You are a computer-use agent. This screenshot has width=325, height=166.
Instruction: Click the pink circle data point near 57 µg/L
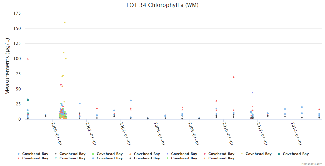(61, 85)
